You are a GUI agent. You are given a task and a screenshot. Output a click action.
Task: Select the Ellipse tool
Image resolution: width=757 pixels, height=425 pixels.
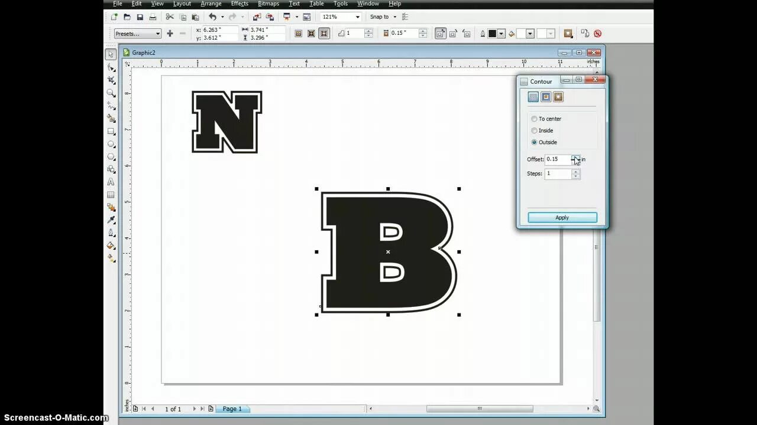[111, 144]
